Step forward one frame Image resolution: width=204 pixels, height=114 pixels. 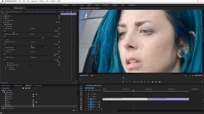coord(145,82)
